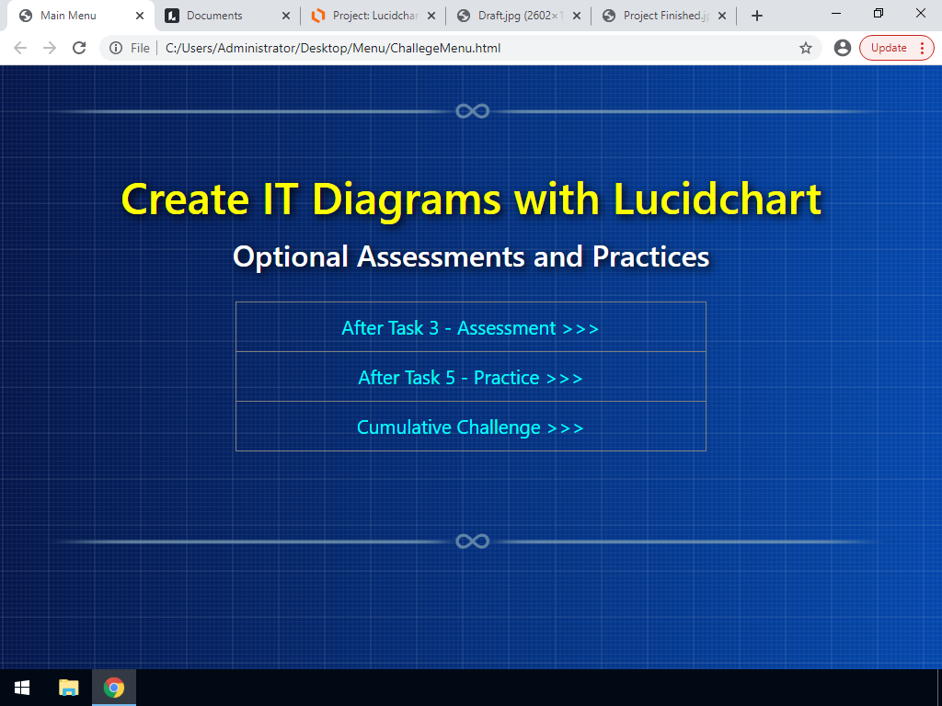
Task: Open Chrome three-dot menu
Action: pos(922,48)
